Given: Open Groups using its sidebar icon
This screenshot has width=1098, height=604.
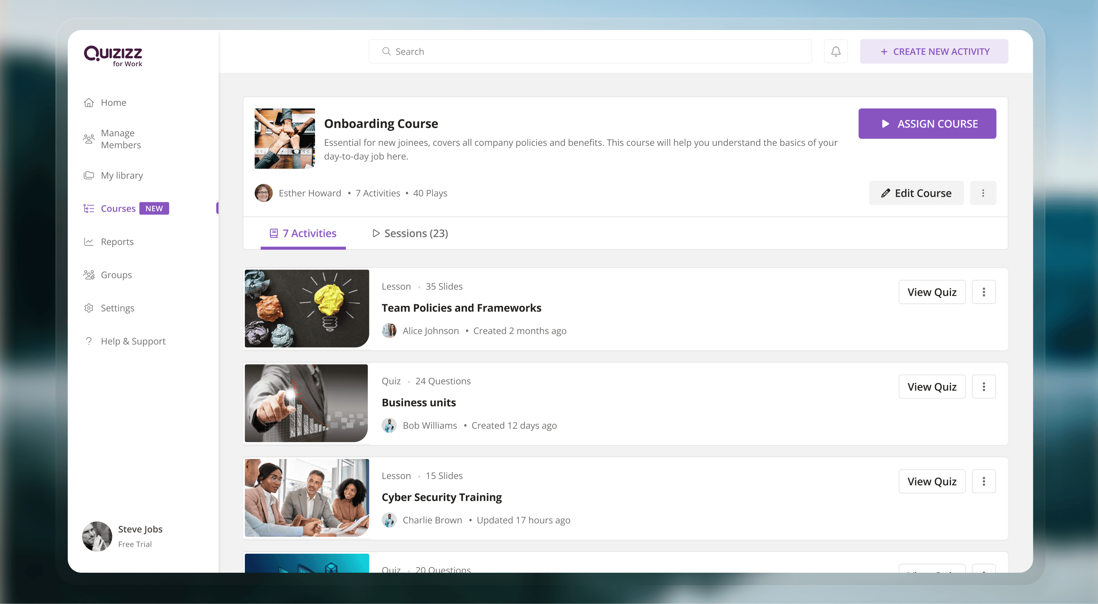Looking at the screenshot, I should pyautogui.click(x=89, y=275).
